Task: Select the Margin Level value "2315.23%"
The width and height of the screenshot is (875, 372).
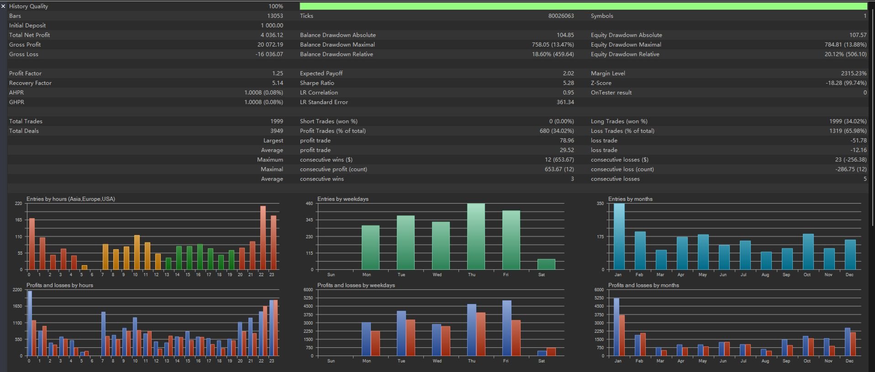Action: 854,73
